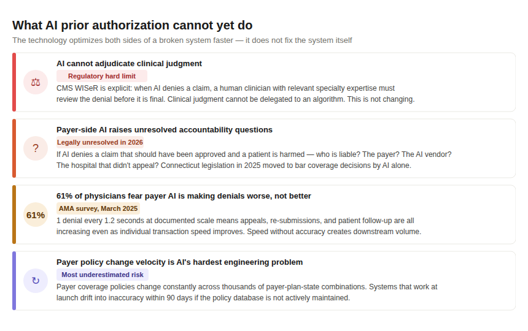The height and width of the screenshot is (331, 528).
Task: Open 'Payer policy change velocity' heading
Action: [179, 262]
